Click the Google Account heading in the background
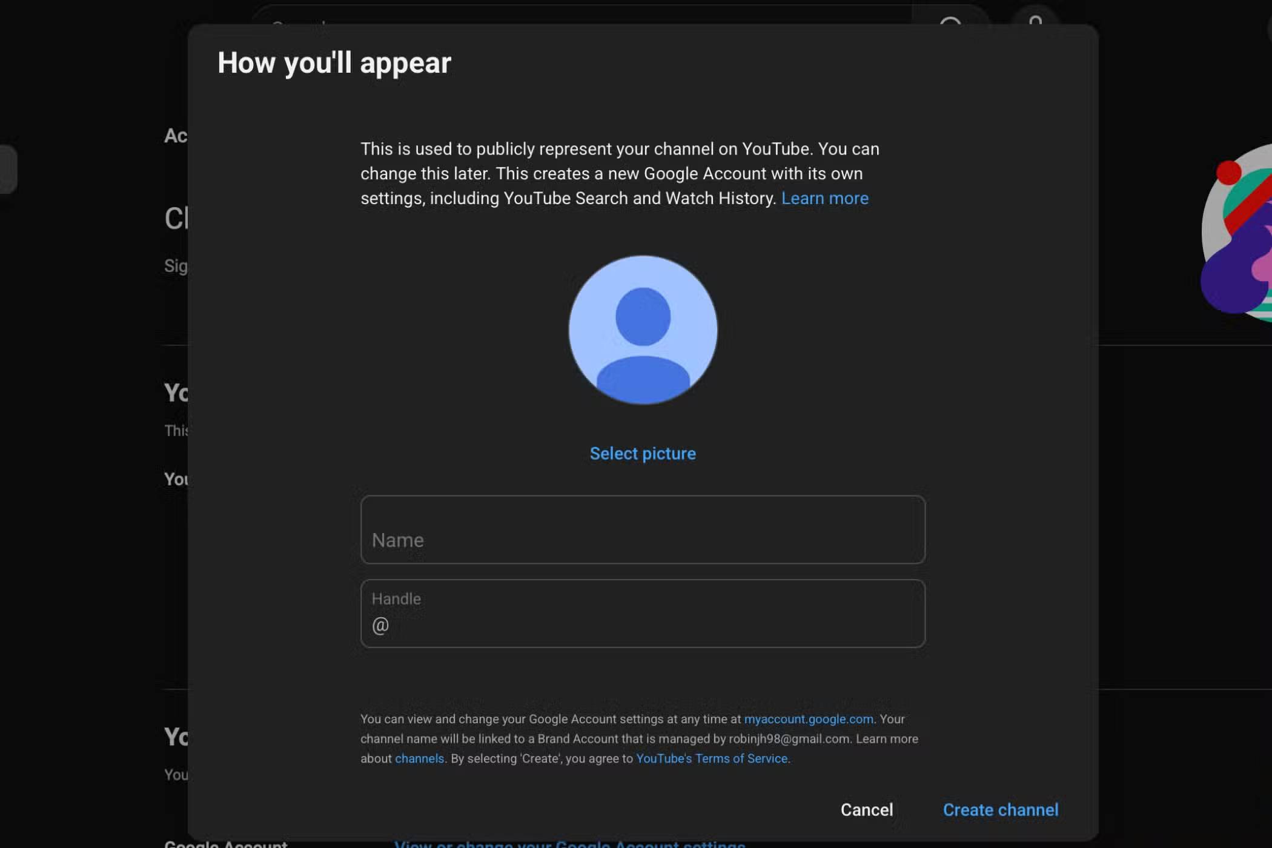The image size is (1272, 848). point(227,843)
